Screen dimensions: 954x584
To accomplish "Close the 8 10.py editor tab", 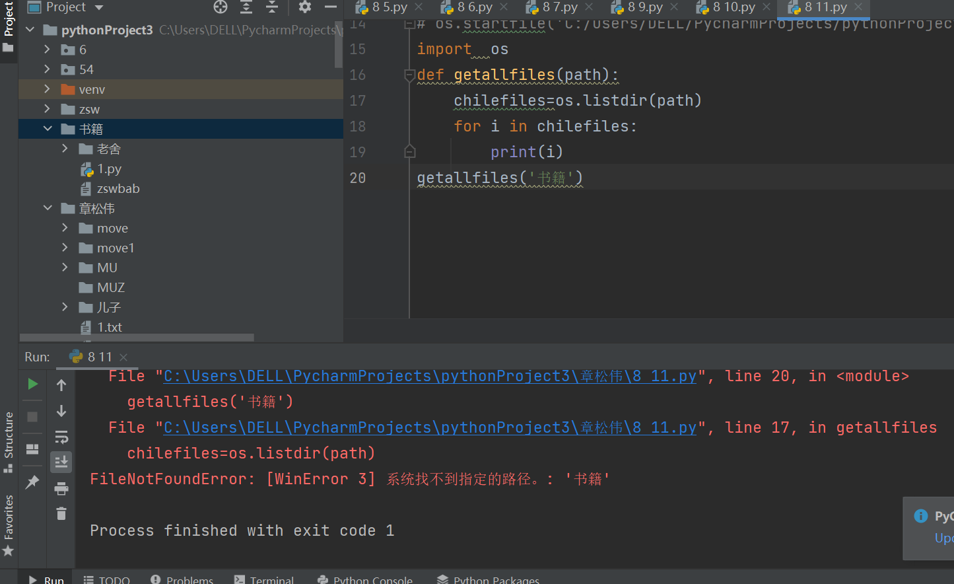I will [x=767, y=7].
